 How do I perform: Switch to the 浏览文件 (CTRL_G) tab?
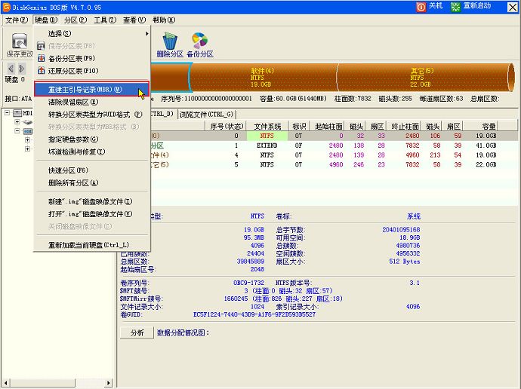[x=205, y=115]
